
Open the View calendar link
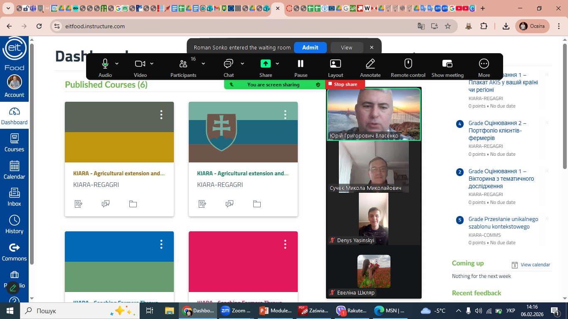535,265
